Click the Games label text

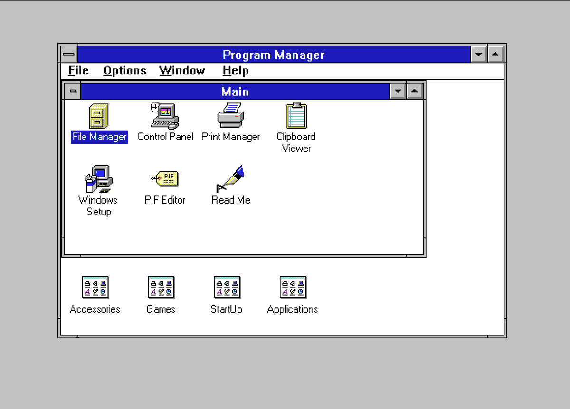coord(161,309)
